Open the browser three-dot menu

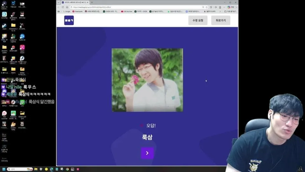pyautogui.click(x=224, y=7)
